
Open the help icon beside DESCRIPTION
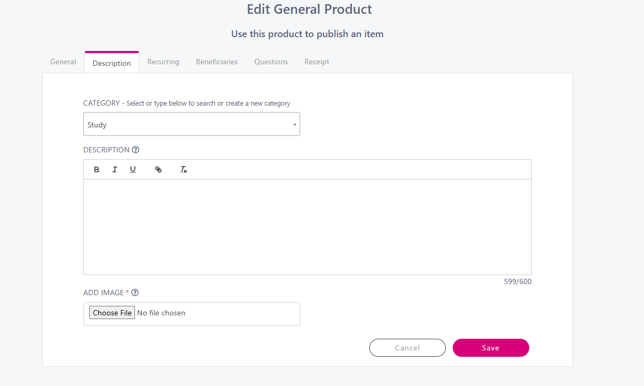[x=135, y=150]
